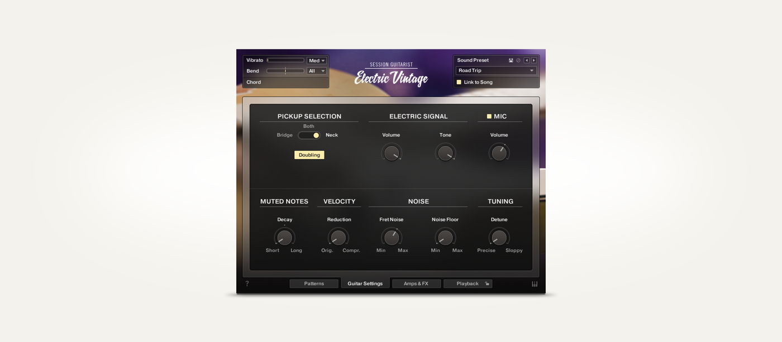The width and height of the screenshot is (782, 342).
Task: Toggle the MIC enable checkbox
Action: pos(489,117)
